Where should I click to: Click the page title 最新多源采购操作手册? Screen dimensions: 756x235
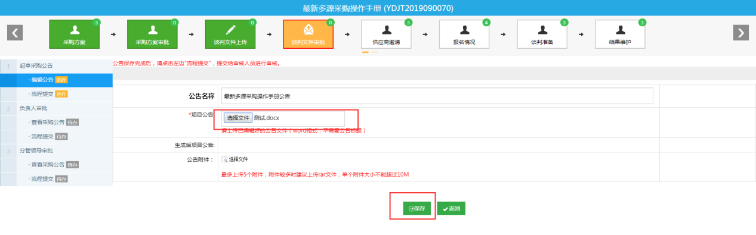tap(378, 8)
